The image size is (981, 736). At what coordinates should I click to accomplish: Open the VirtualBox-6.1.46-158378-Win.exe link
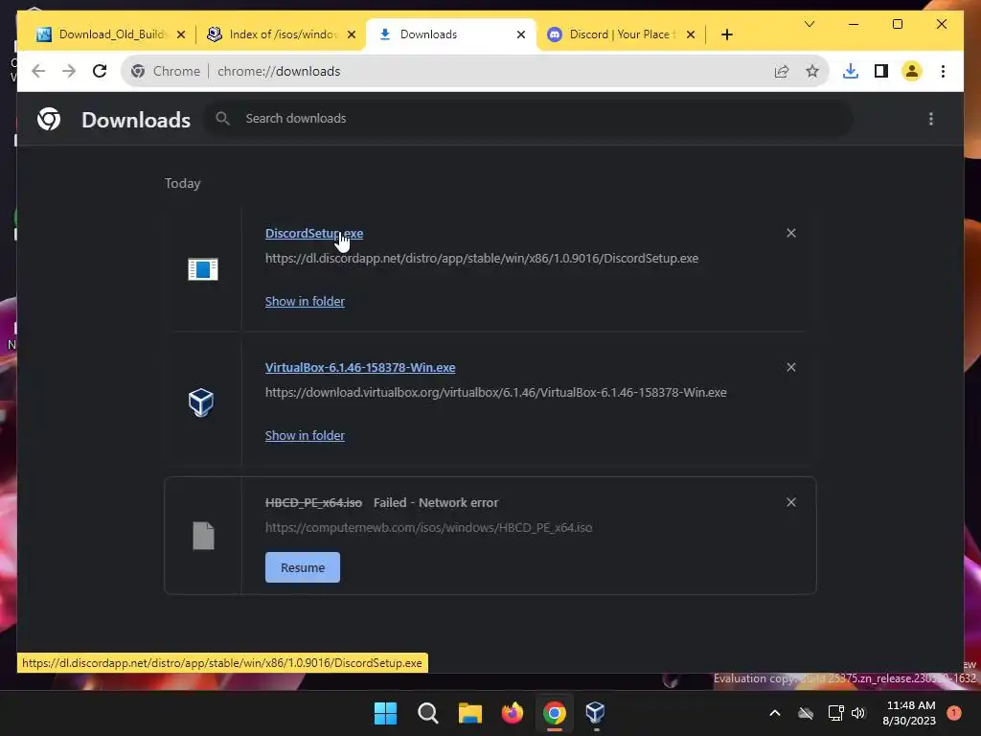(x=360, y=367)
